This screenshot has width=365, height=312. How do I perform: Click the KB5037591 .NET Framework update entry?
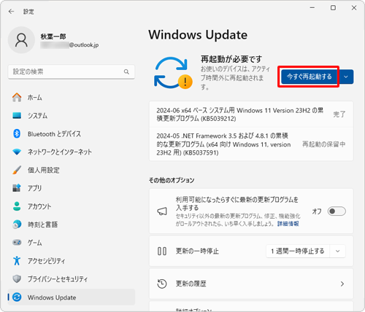pos(251,144)
